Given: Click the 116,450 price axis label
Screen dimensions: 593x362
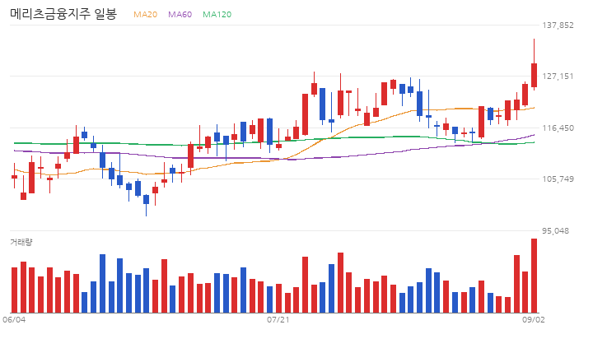Looking at the screenshot, I should [x=558, y=128].
